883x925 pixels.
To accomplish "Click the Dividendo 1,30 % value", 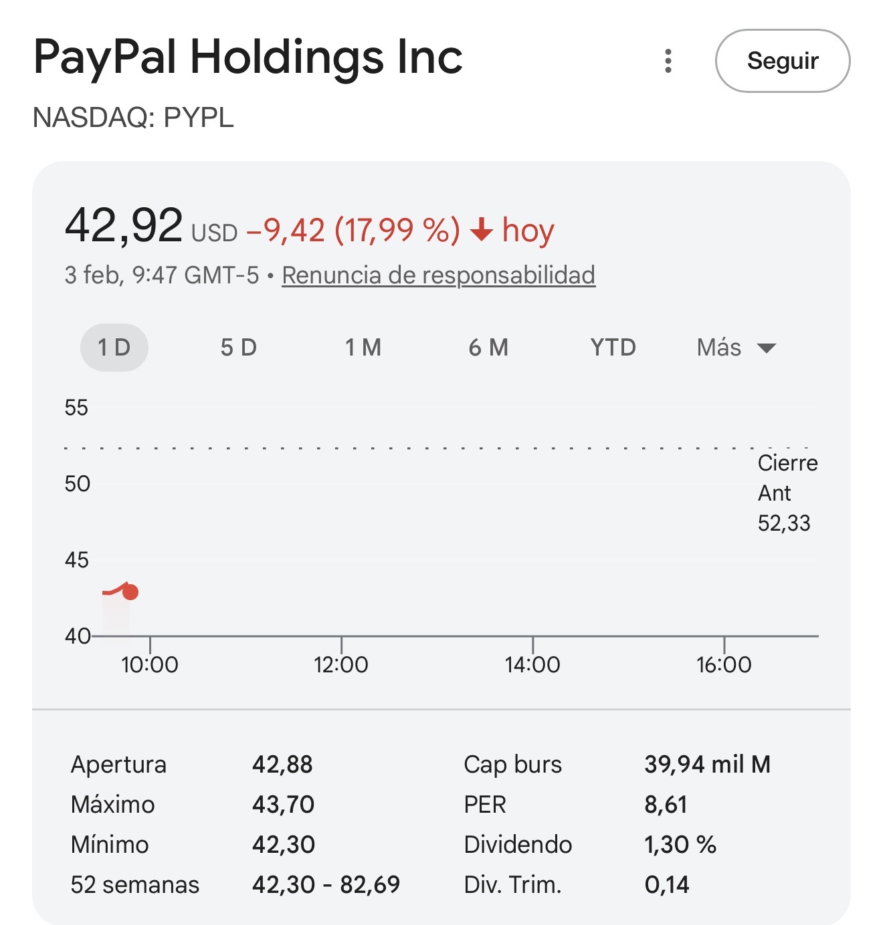I will [x=680, y=844].
